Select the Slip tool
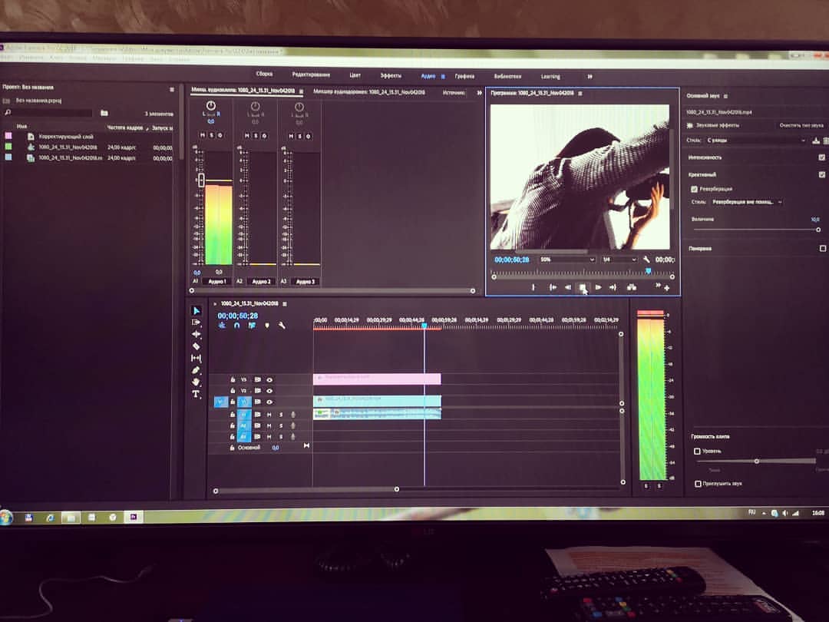 [x=197, y=359]
